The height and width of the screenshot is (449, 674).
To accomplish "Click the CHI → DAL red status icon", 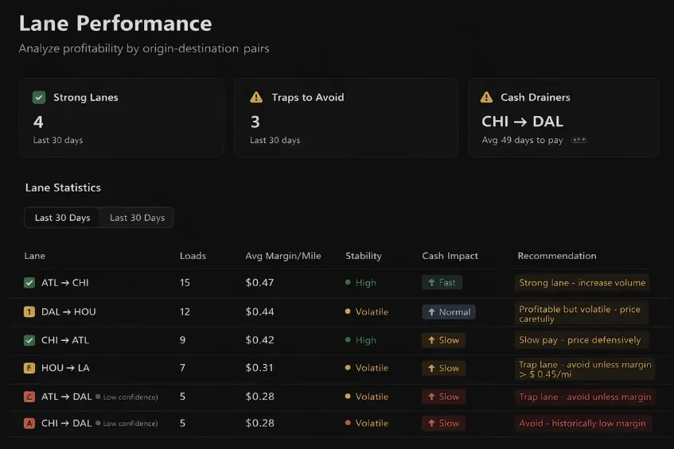I will click(29, 424).
